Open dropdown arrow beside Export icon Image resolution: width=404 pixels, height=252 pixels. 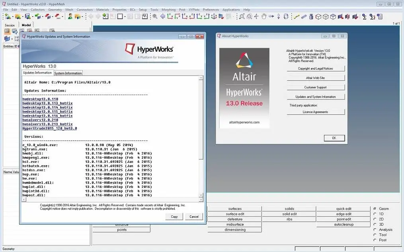(x=53, y=17)
